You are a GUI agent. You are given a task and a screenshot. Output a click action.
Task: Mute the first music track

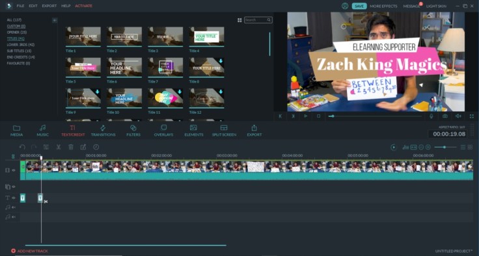[x=14, y=207]
